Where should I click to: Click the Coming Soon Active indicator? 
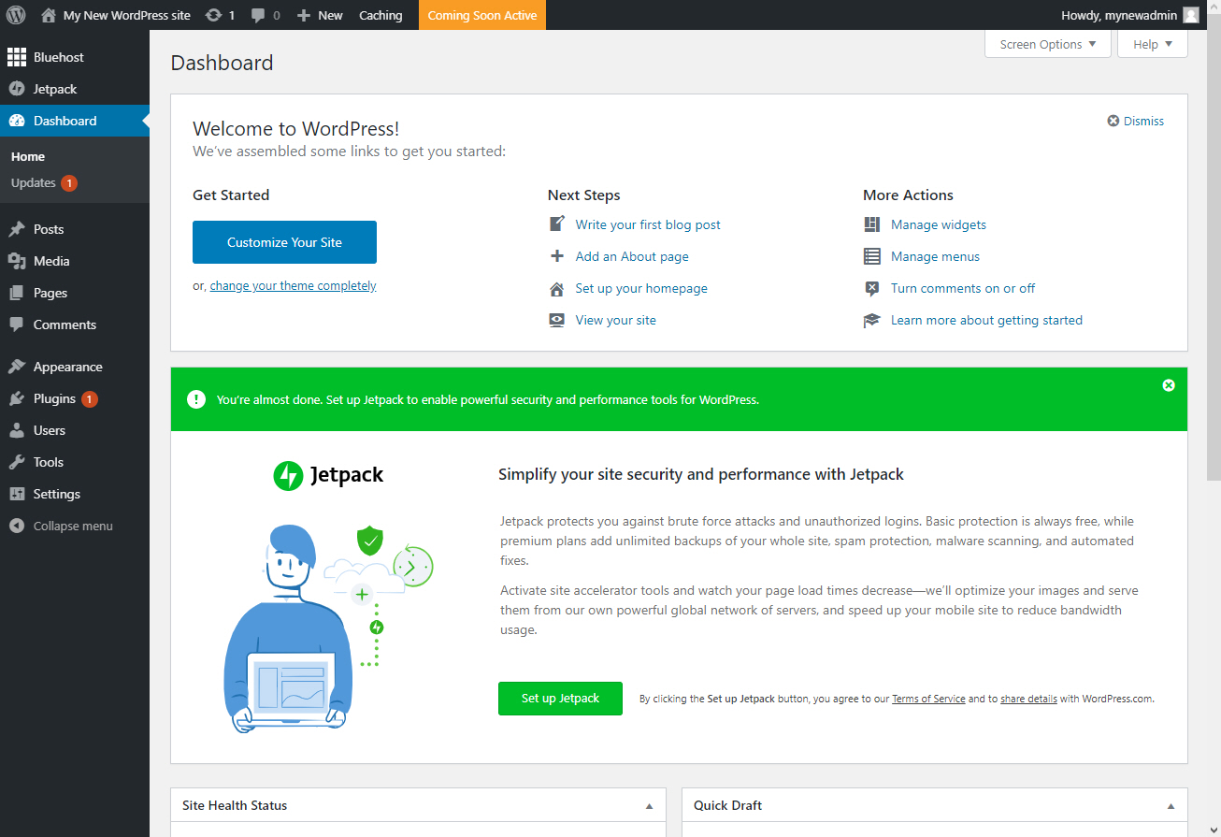tap(482, 15)
